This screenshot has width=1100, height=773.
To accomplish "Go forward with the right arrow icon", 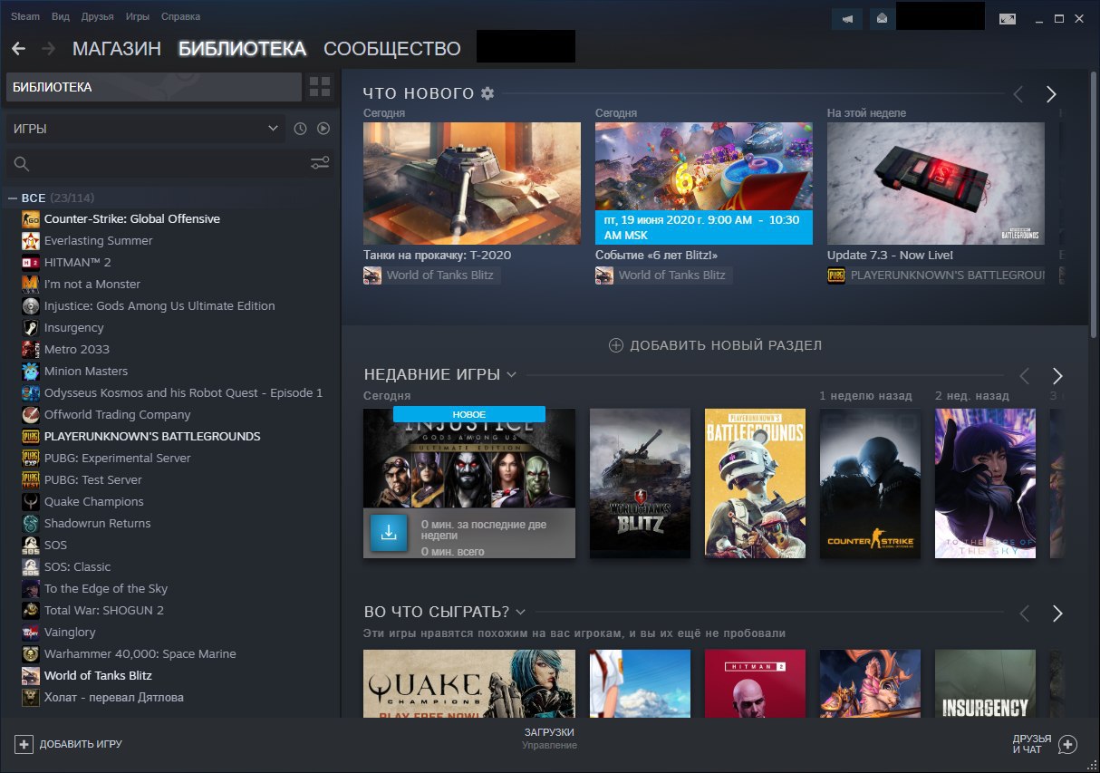I will click(48, 49).
